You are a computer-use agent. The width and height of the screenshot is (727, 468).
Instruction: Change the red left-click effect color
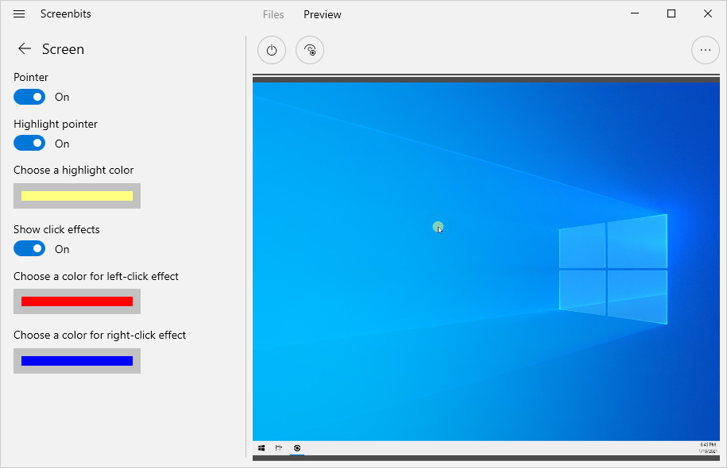(77, 301)
